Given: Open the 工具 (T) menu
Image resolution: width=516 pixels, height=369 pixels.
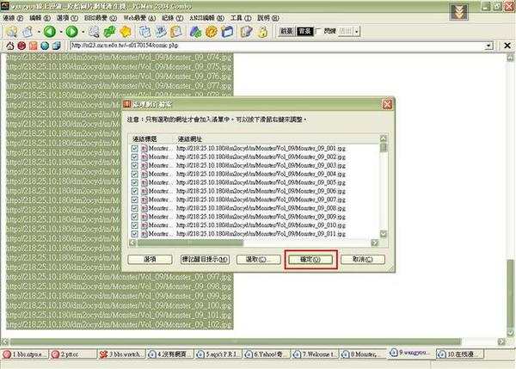Looking at the screenshot, I should click(241, 18).
